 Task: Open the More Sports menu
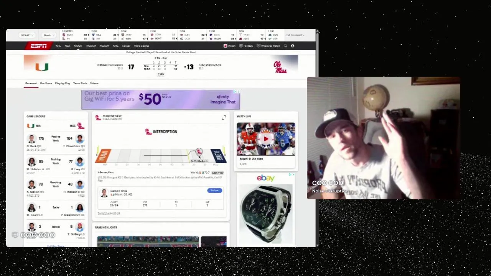coord(142,46)
